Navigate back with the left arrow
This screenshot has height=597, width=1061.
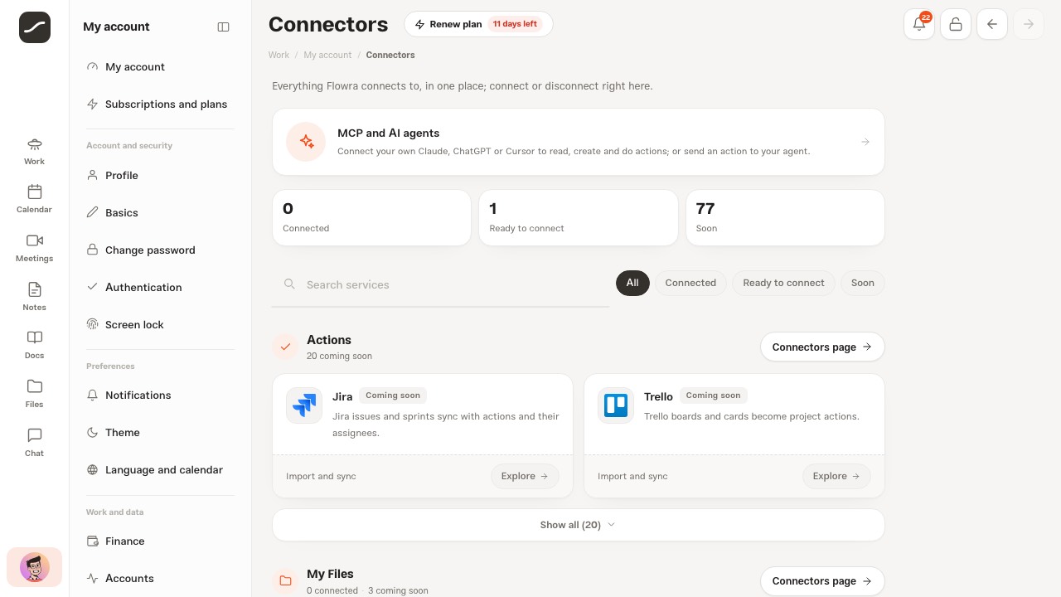(992, 24)
